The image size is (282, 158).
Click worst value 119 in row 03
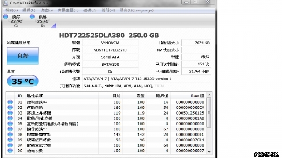[141, 113]
